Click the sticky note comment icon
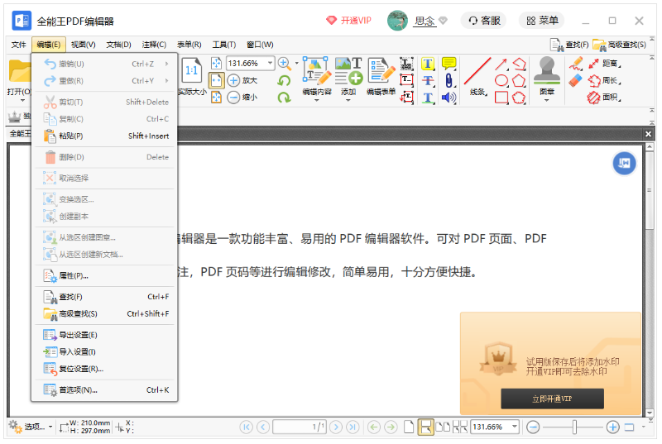This screenshot has width=662, height=444. click(x=449, y=64)
